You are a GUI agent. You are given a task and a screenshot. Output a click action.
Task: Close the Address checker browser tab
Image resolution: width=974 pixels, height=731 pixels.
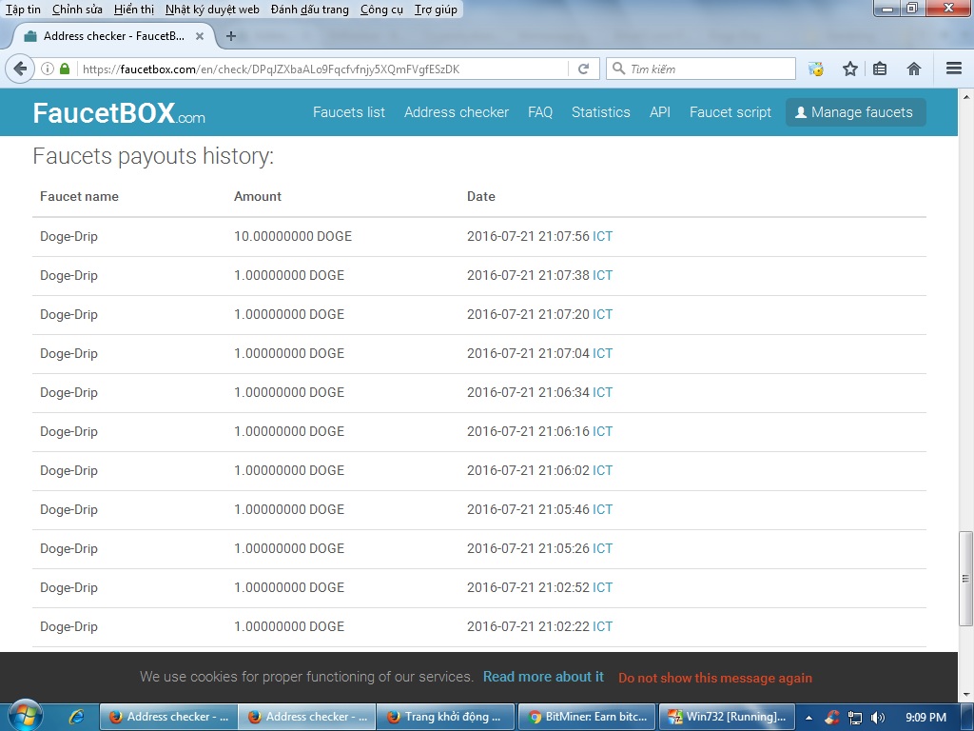click(x=200, y=36)
